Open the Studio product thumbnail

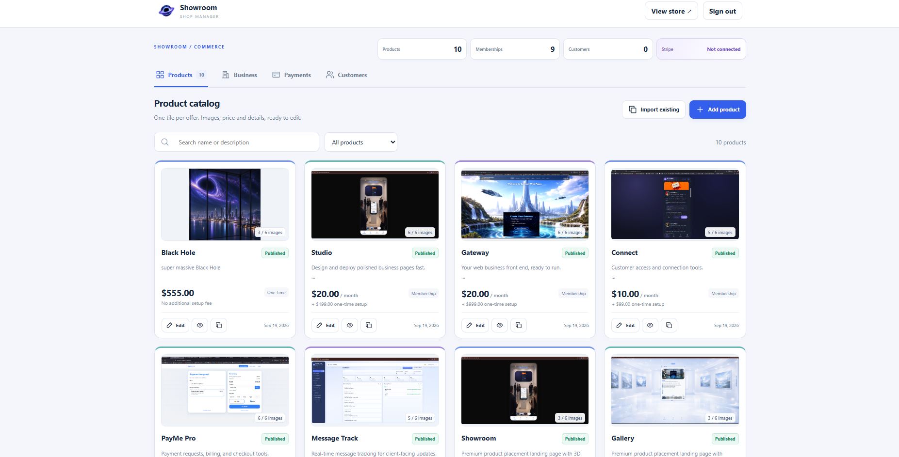coord(375,204)
